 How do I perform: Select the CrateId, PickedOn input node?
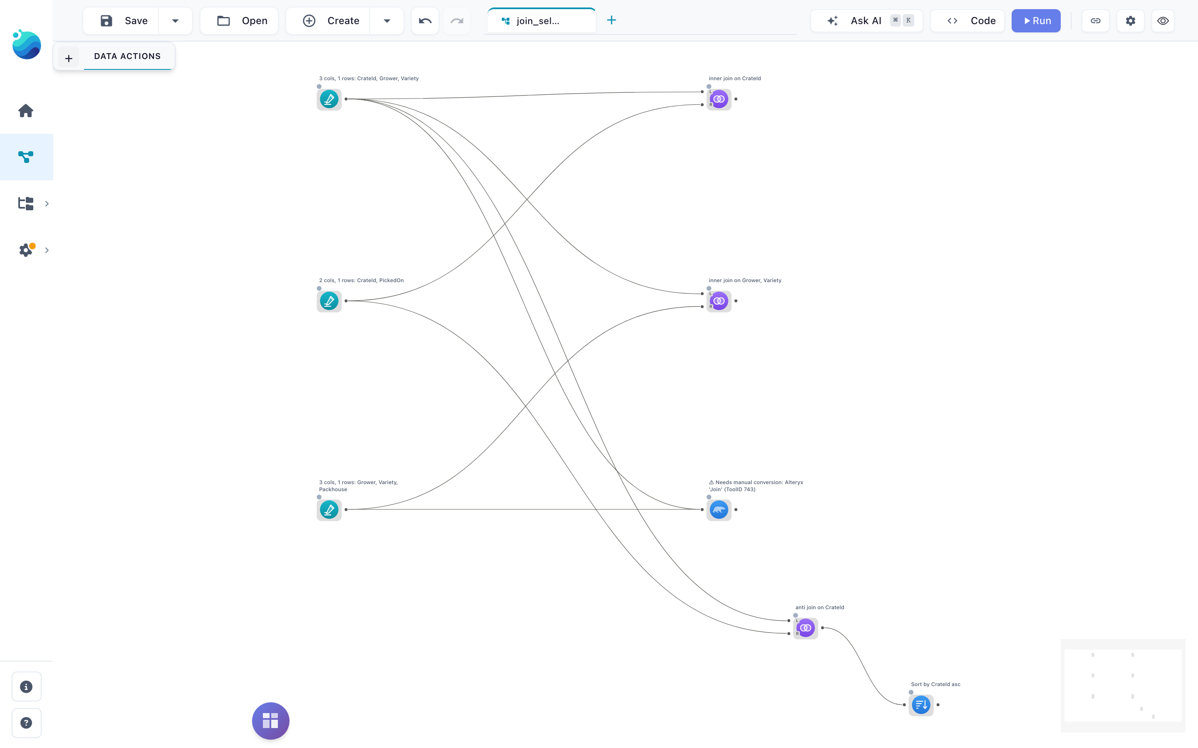329,301
